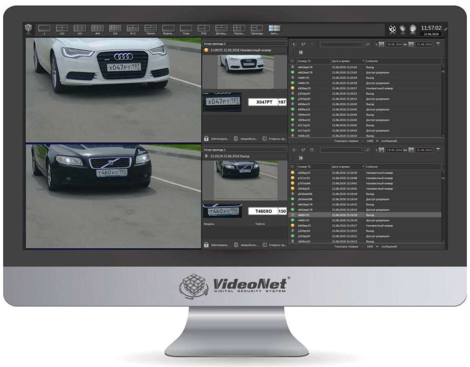
Task: Click filter funnel icon in upper log
Action: [438, 44]
